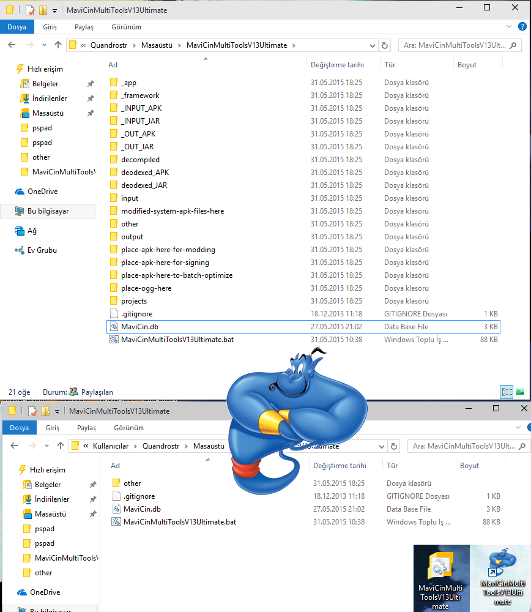531x612 pixels.
Task: Open Dosya tab in top window
Action: click(17, 27)
